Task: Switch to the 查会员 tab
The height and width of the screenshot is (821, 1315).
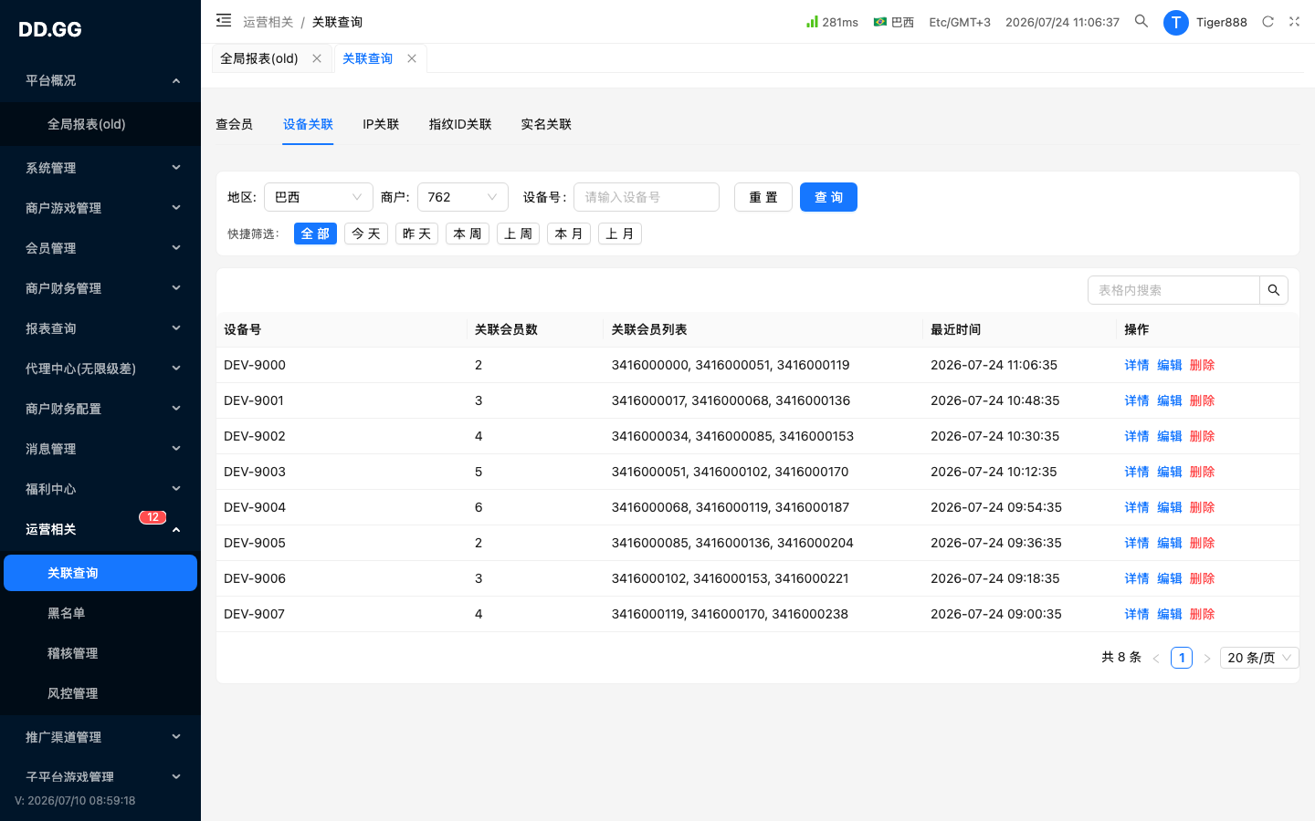Action: click(234, 124)
